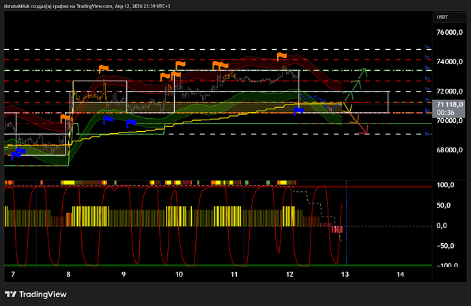
Task: Click the 00:36 bar countdown timer
Action: (446, 113)
